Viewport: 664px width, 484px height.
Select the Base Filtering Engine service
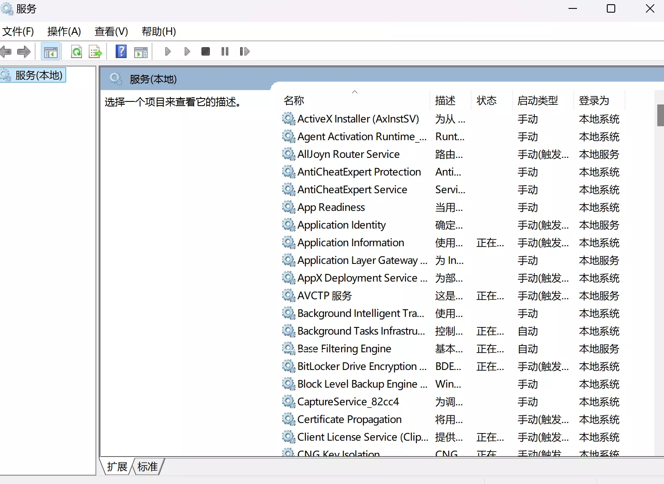[344, 349]
